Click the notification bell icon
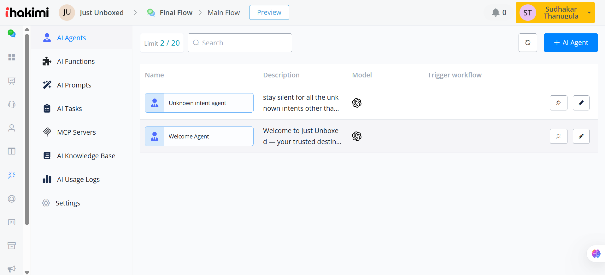This screenshot has height=275, width=605. pos(496,13)
